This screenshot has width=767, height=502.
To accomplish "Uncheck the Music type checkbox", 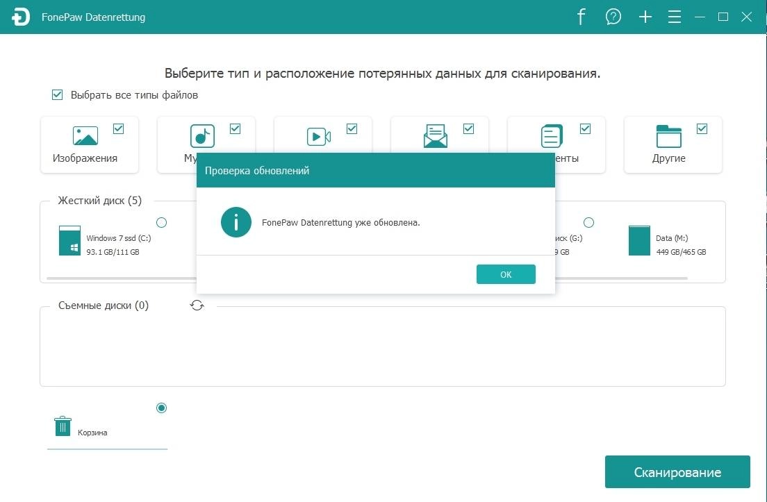I will coord(236,128).
